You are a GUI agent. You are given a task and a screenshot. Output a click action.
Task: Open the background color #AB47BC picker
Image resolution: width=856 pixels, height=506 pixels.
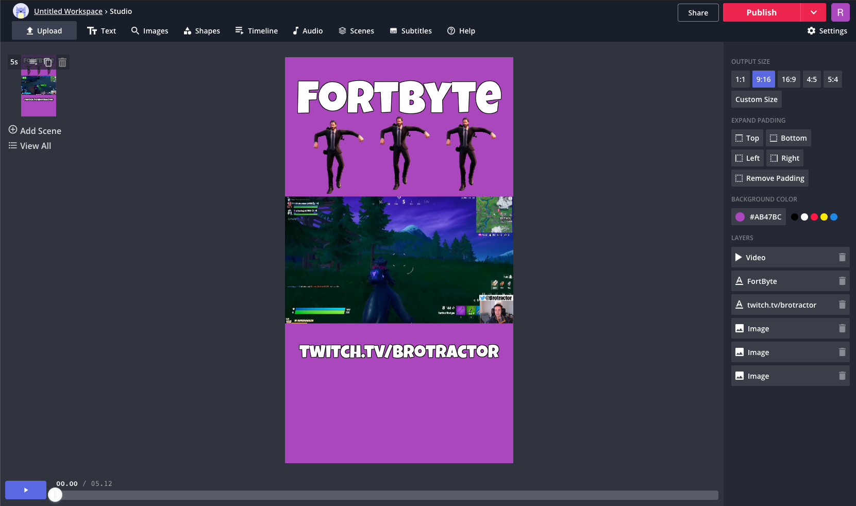[758, 217]
